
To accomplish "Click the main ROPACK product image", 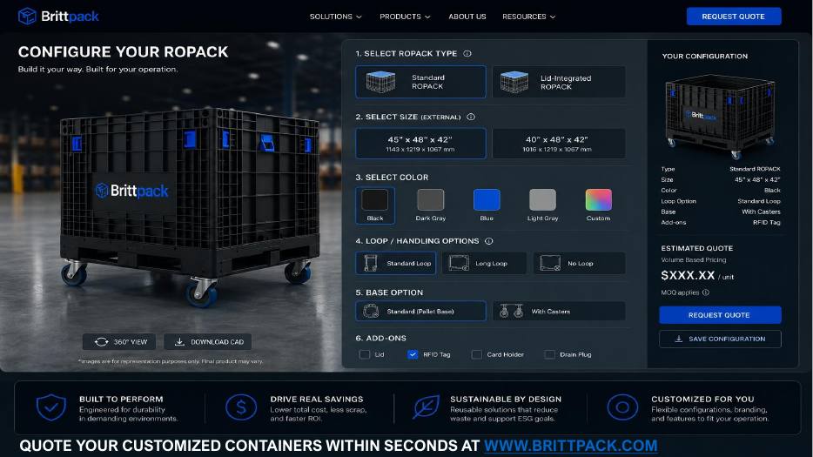I will point(191,206).
